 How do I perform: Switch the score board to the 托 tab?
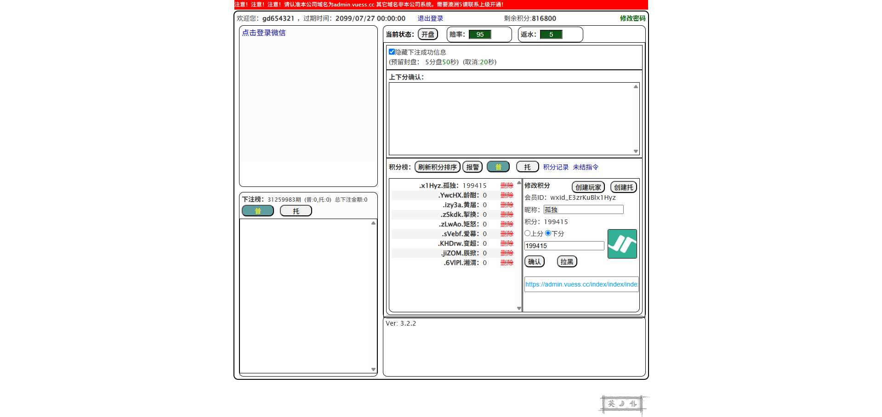[527, 167]
